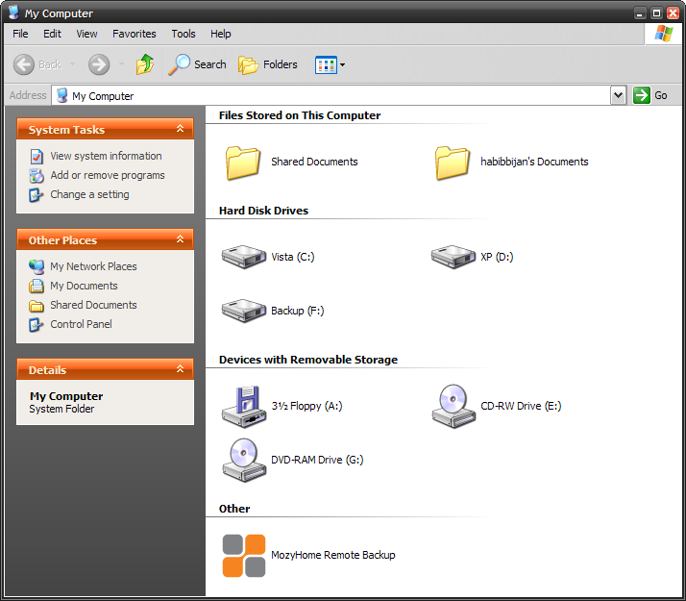Click the Add or remove programs icon

37,176
